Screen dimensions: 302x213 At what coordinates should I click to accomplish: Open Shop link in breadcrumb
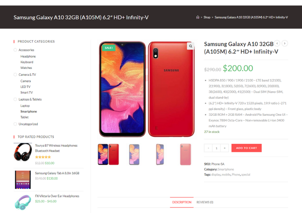pyautogui.click(x=207, y=17)
